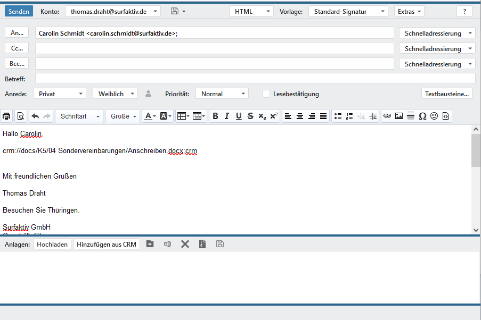
Task: Click into the Betreff subject field
Action: click(255, 79)
